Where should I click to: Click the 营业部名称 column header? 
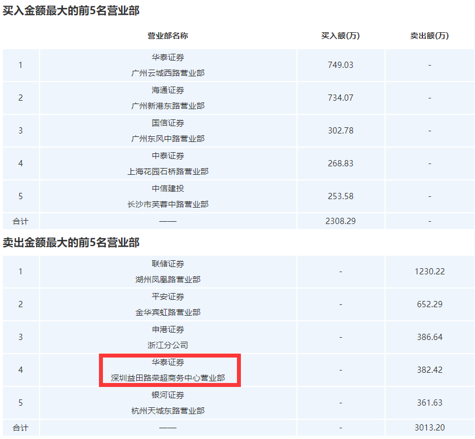168,36
